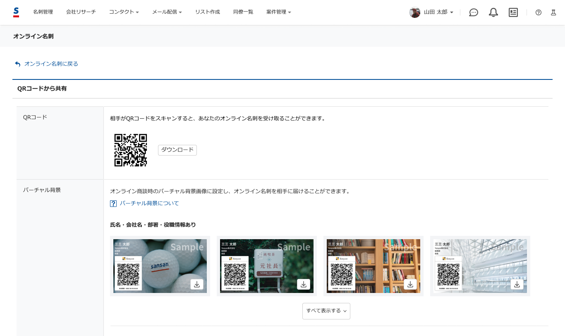
Task: Open the labs flask icon
Action: tap(553, 12)
